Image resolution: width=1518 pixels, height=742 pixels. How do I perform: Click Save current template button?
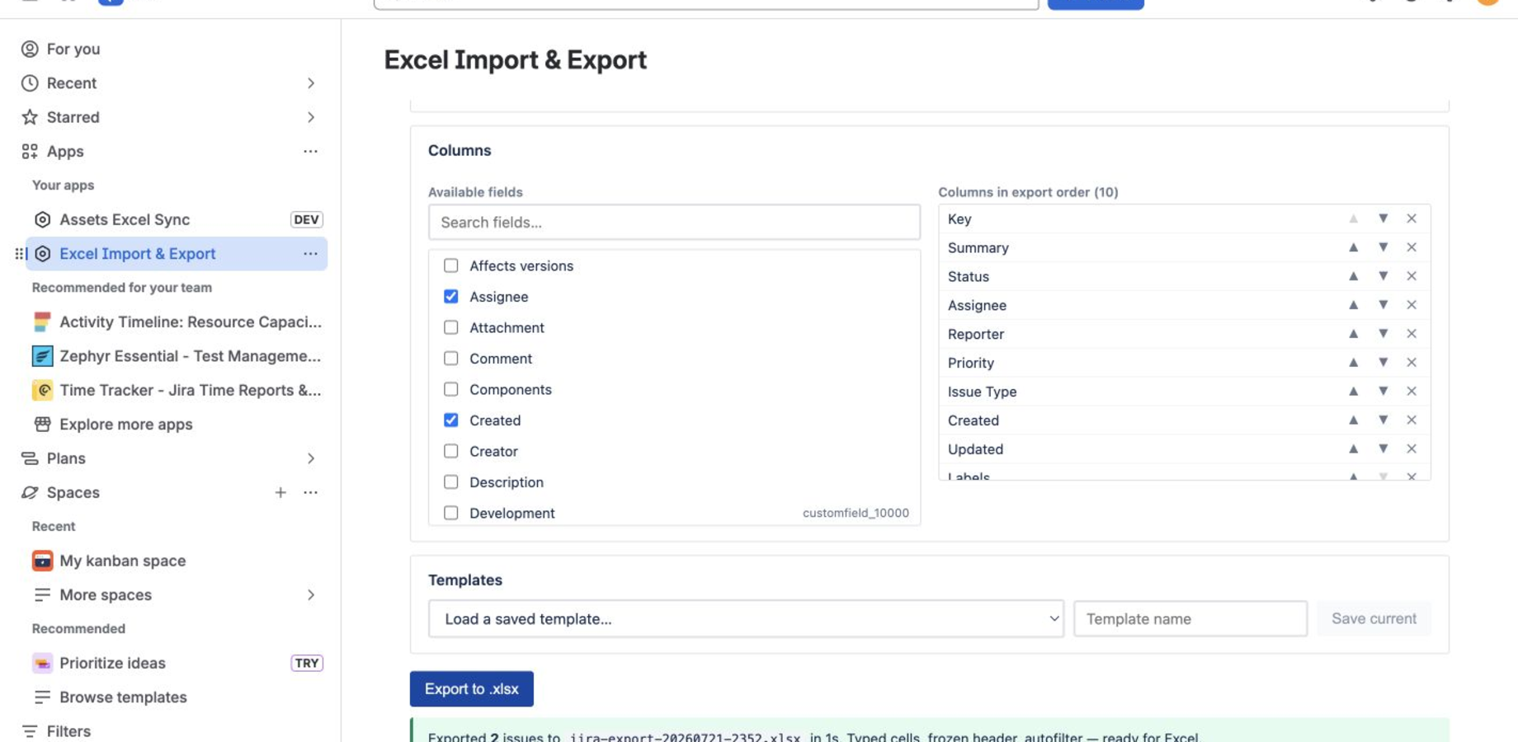click(x=1374, y=618)
